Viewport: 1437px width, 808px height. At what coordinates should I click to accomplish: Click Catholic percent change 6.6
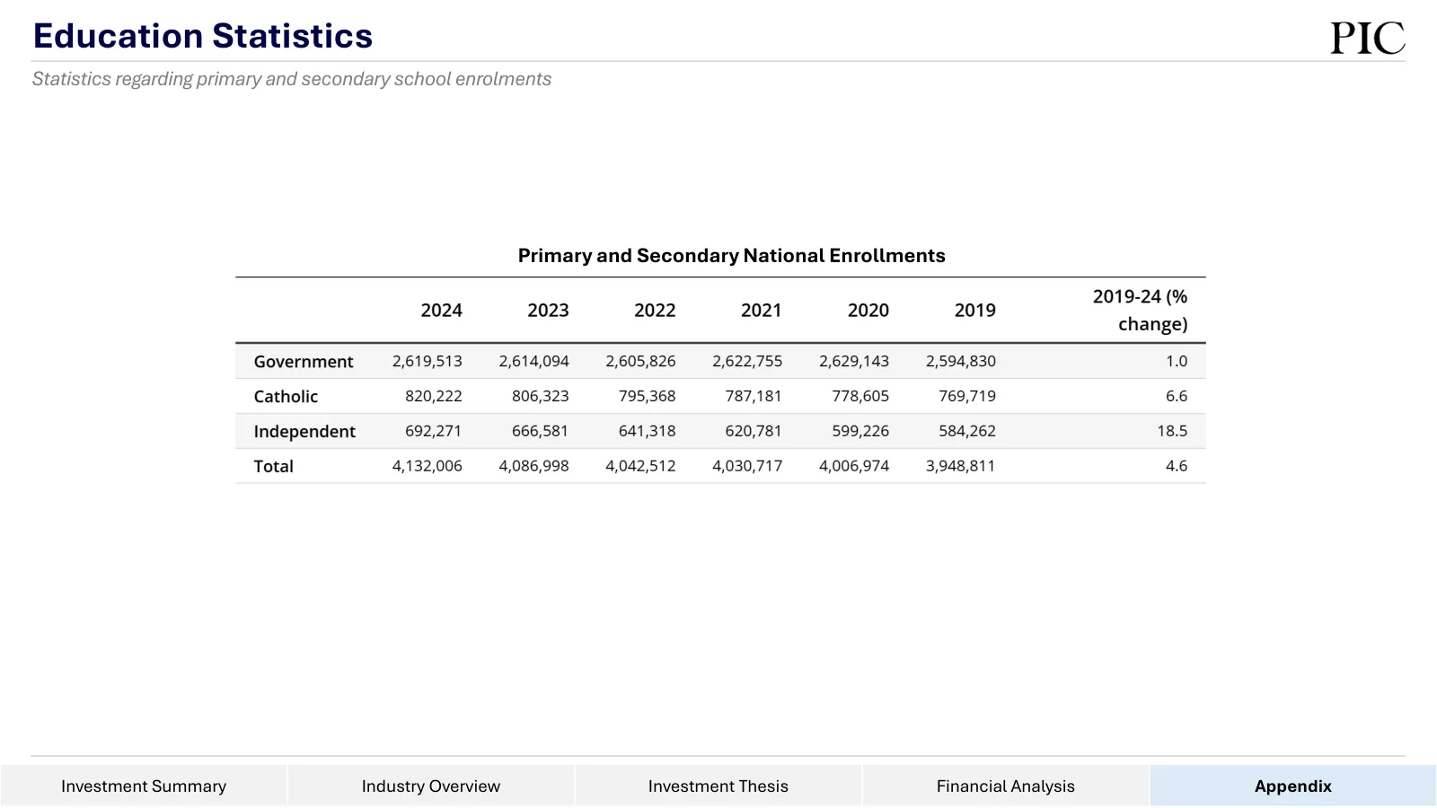point(1177,396)
